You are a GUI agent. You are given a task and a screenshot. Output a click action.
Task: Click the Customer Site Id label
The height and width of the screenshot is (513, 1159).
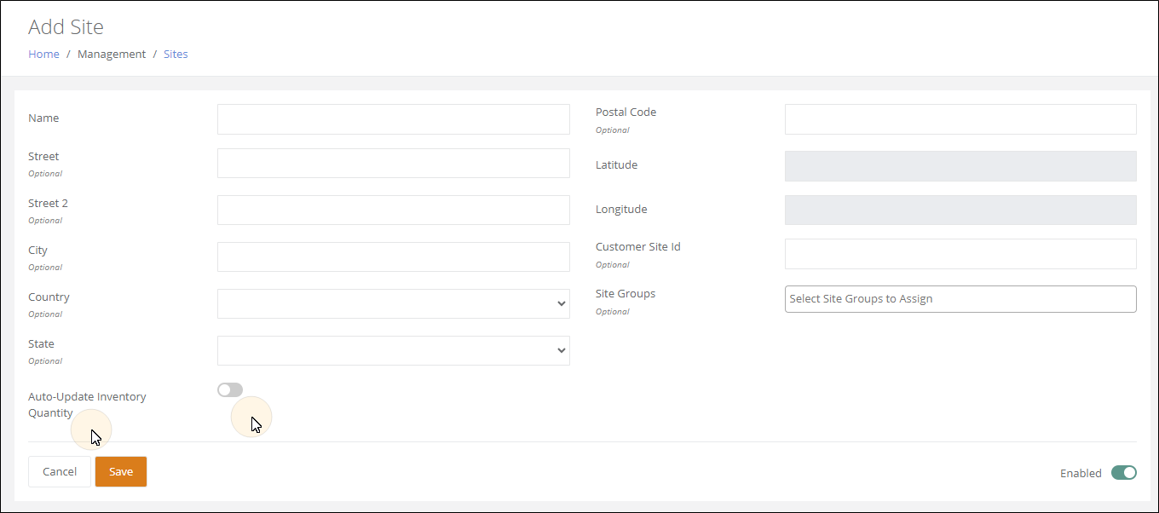point(638,246)
